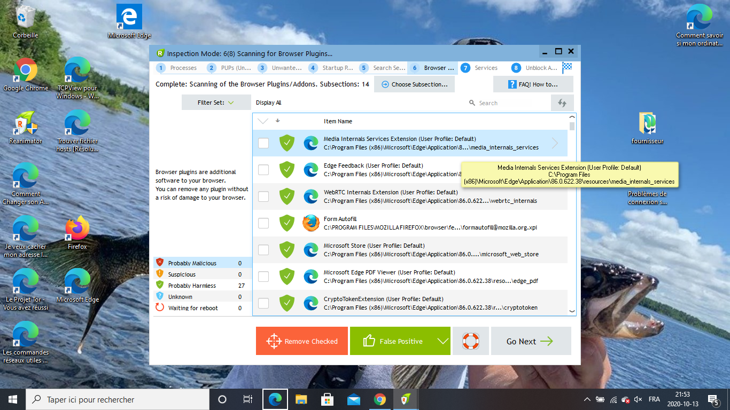730x410 pixels.
Task: Click the Item Name column header
Action: tap(338, 121)
